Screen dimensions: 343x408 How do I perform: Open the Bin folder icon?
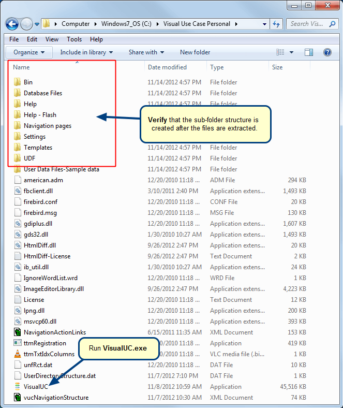[17, 82]
